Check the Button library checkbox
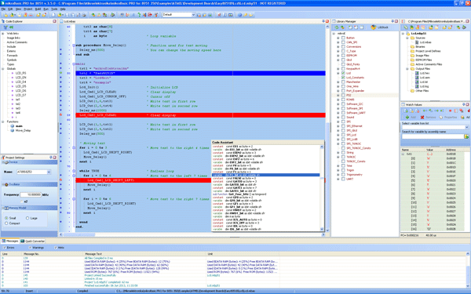The width and height of the screenshot is (471, 294). click(x=343, y=38)
